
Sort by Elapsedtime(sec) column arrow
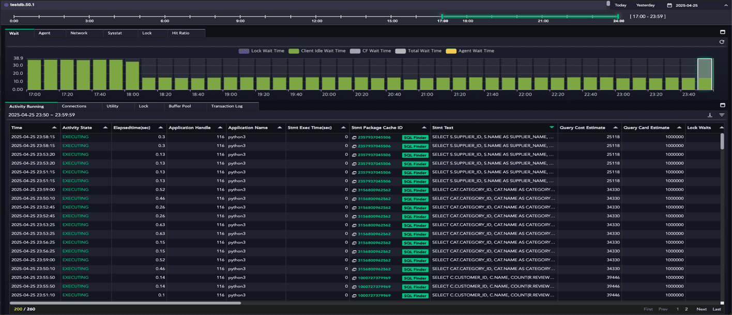point(161,128)
